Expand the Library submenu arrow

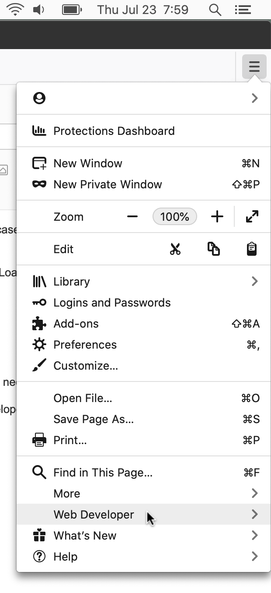coord(254,281)
